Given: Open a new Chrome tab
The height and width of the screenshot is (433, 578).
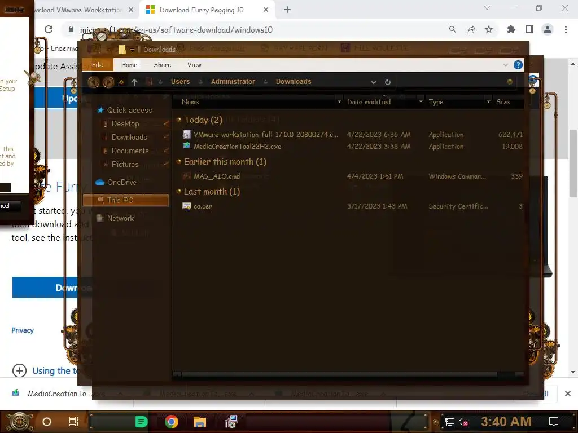Looking at the screenshot, I should click(x=287, y=10).
